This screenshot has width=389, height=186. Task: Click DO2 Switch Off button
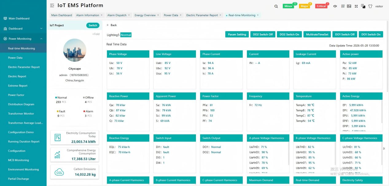[263, 34]
